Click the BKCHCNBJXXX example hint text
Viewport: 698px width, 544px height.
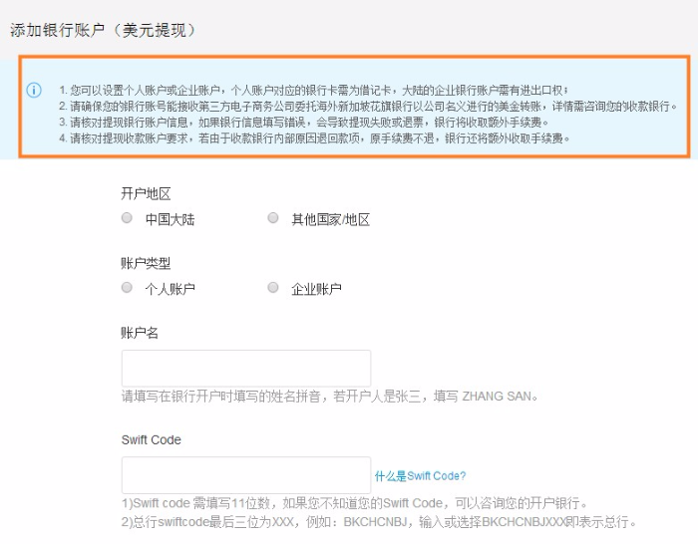[378, 521]
